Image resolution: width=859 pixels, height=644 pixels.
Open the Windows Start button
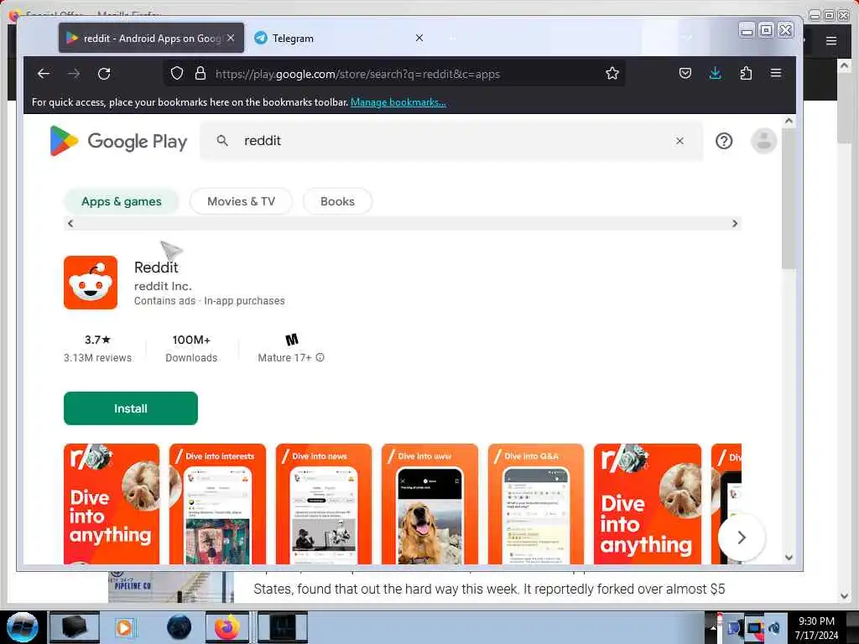[22, 627]
